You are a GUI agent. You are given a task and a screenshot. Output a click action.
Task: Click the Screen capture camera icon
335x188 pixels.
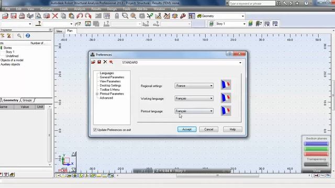click(47, 16)
